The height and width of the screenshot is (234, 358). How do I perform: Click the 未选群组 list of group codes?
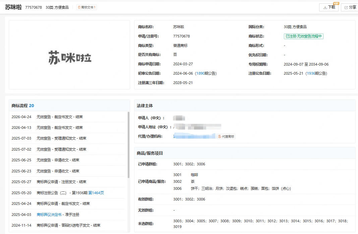260,224
